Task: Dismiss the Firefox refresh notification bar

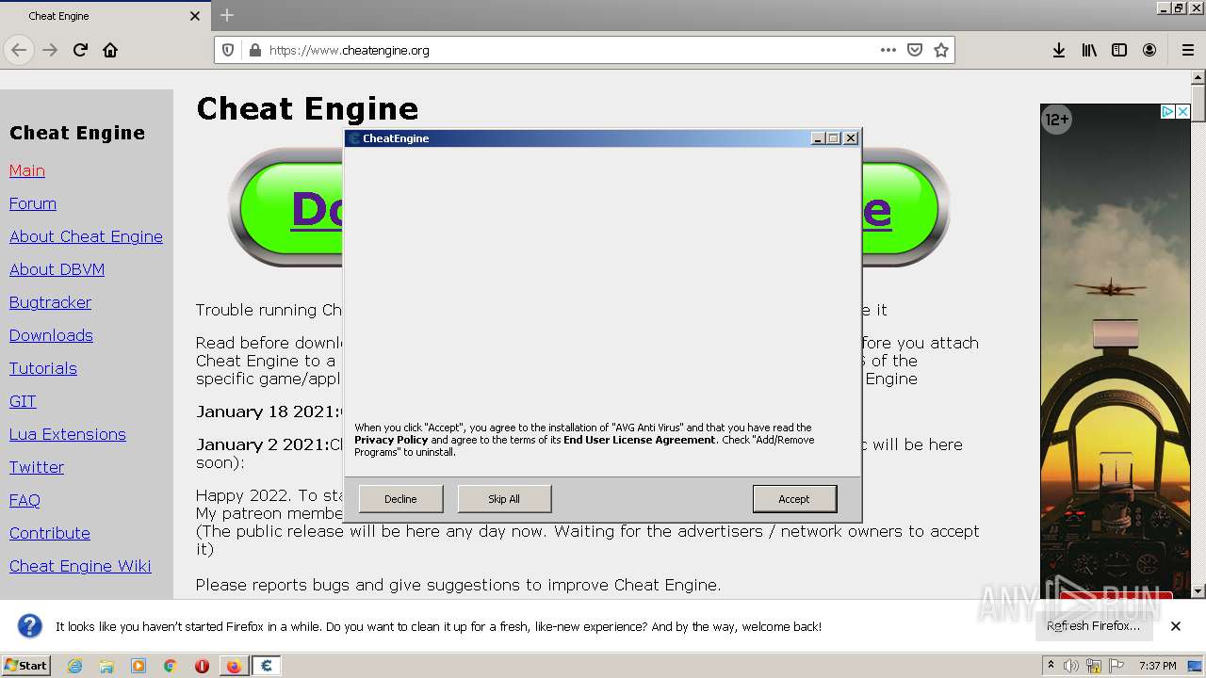Action: tap(1176, 626)
